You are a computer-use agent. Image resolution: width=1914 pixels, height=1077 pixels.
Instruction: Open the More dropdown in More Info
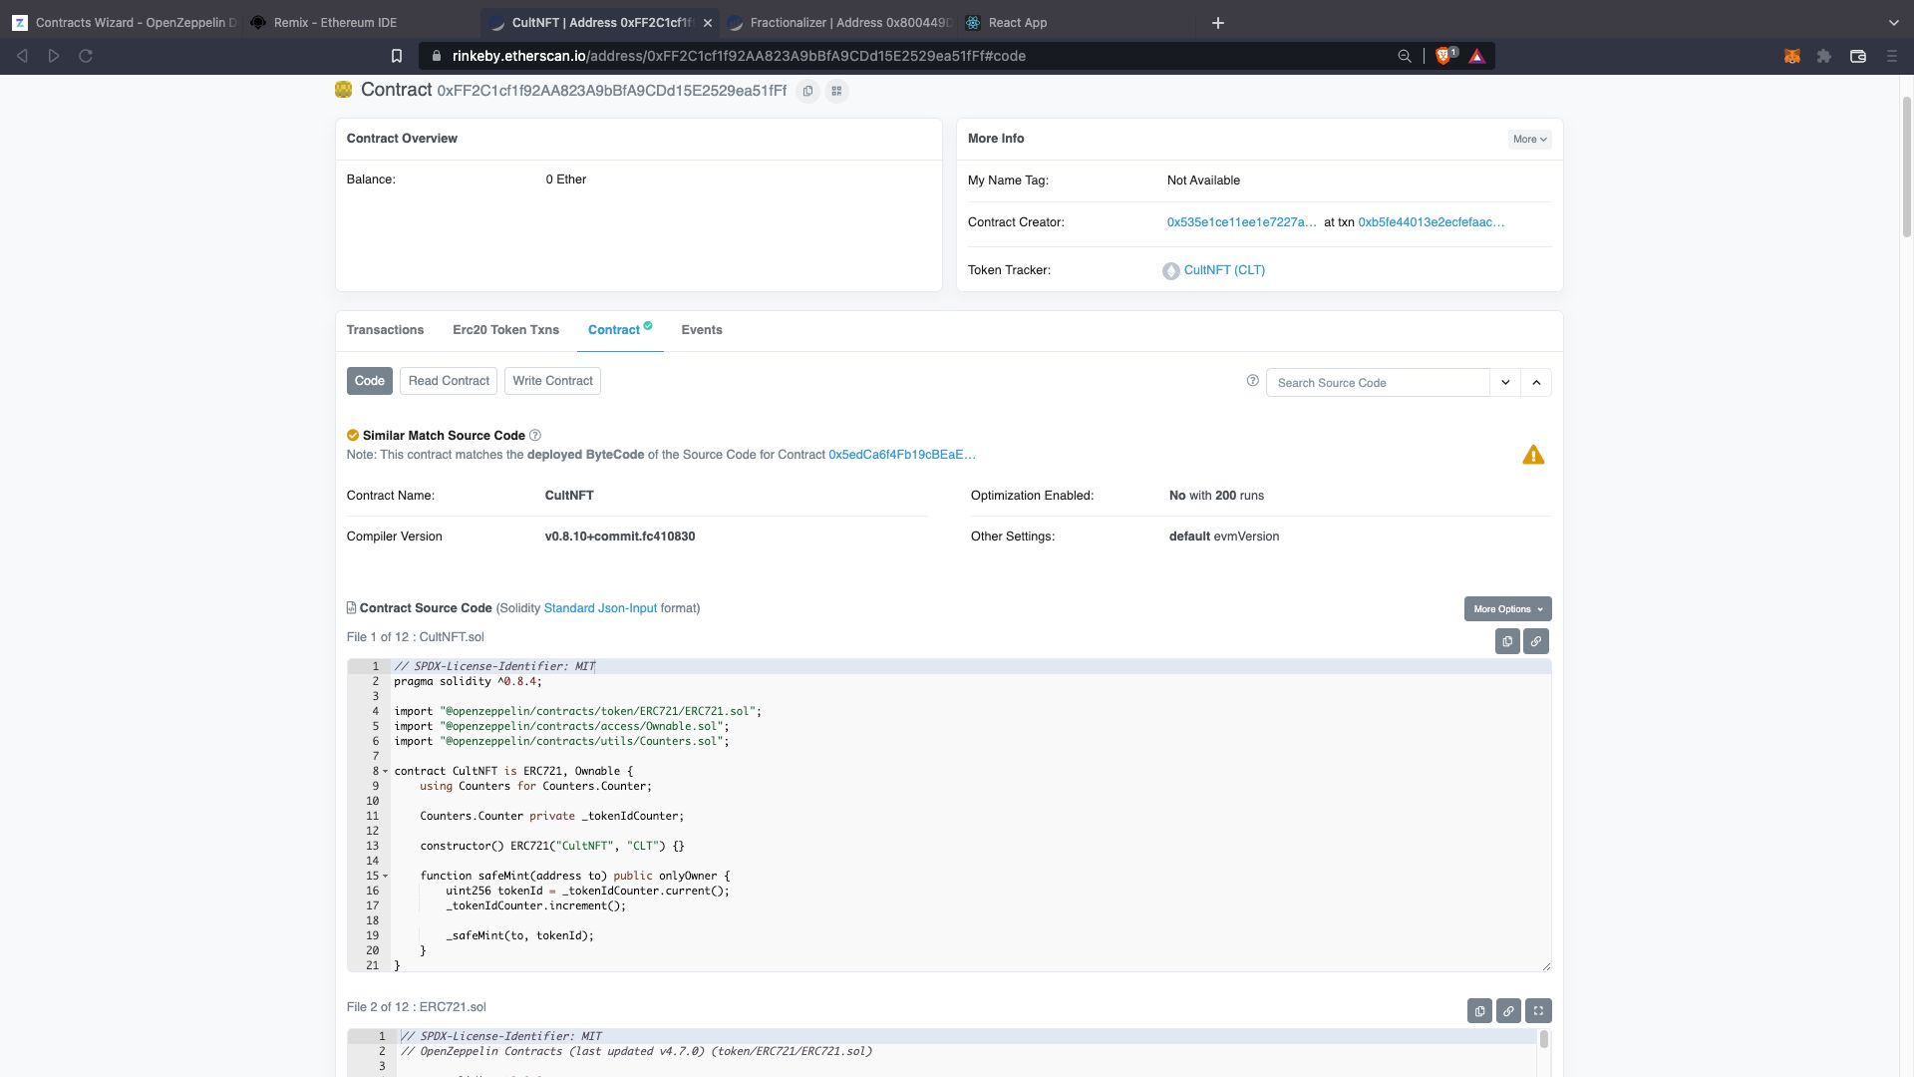pyautogui.click(x=1529, y=140)
